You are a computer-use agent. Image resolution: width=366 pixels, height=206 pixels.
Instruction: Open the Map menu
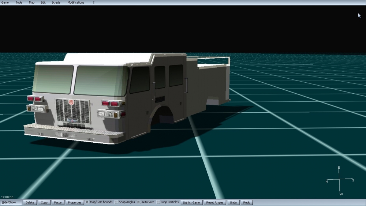(32, 3)
